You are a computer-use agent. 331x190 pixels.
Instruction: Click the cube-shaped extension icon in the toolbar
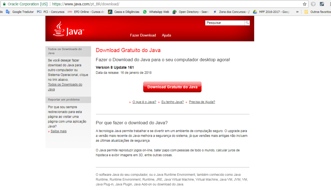(313, 4)
